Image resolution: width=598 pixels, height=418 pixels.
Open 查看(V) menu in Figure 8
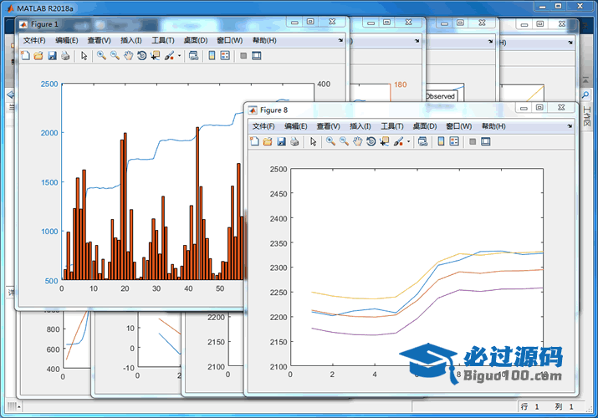(329, 126)
